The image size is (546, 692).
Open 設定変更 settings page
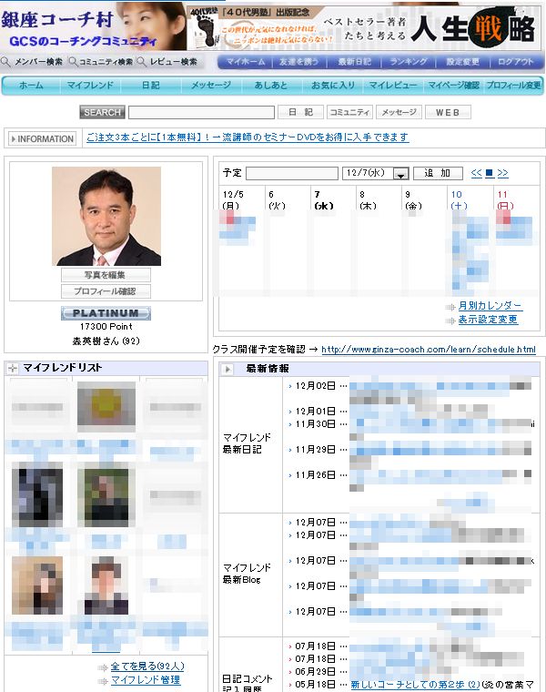coord(462,62)
